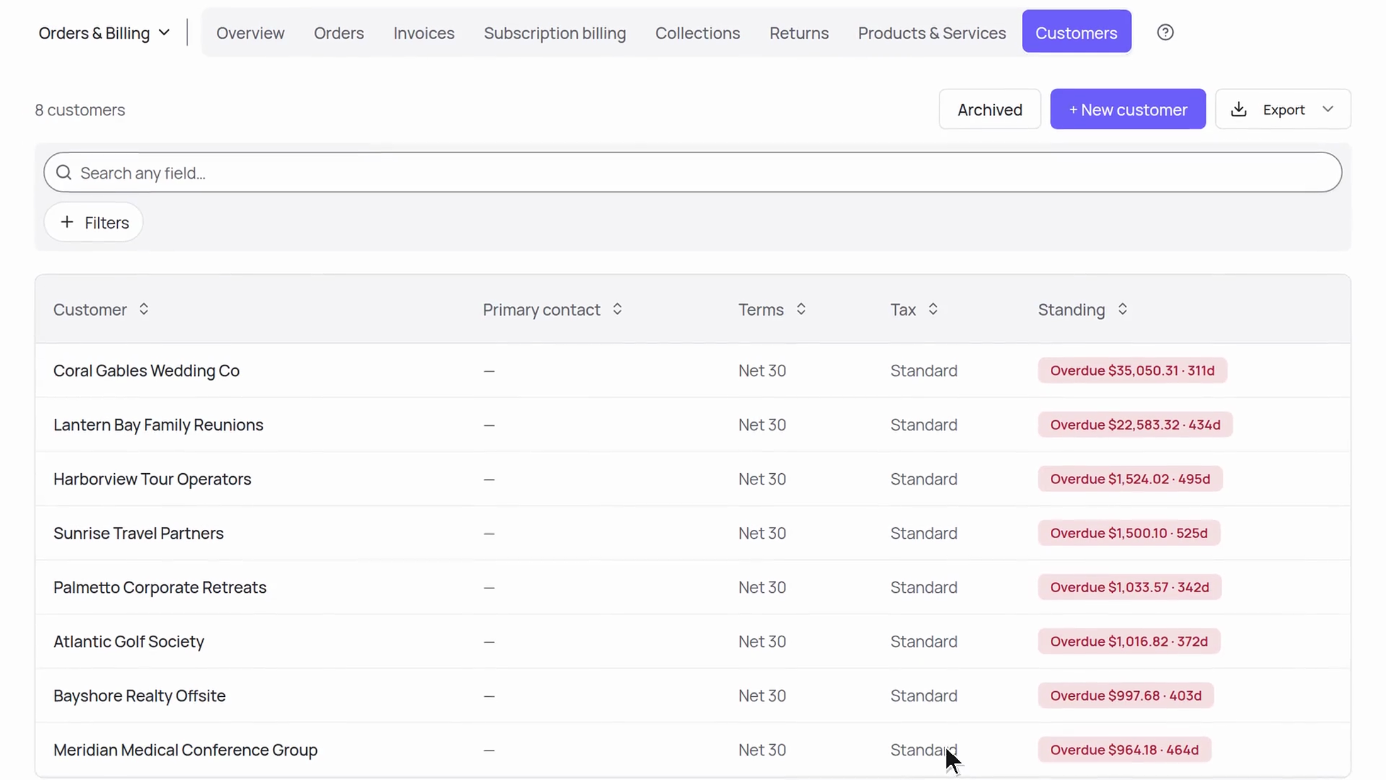Sort by Customer column arrows
This screenshot has height=780, width=1386.
(144, 309)
